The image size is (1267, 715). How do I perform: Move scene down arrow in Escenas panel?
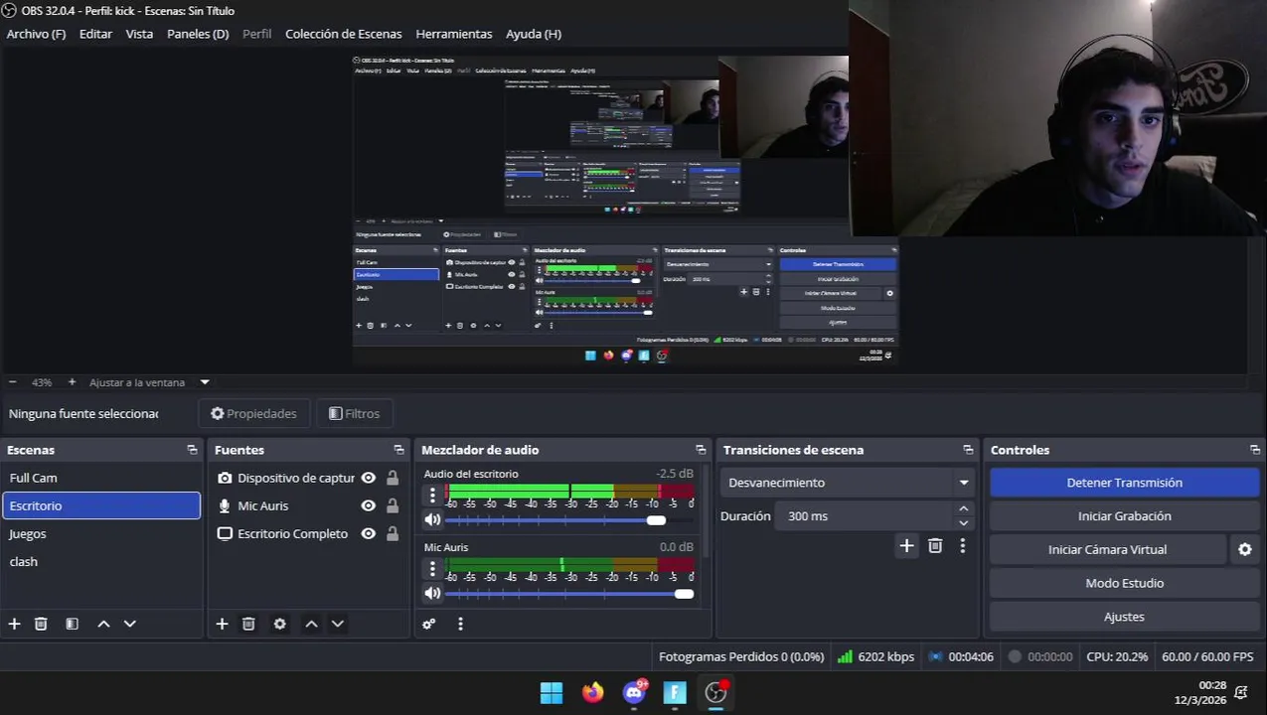pyautogui.click(x=129, y=624)
